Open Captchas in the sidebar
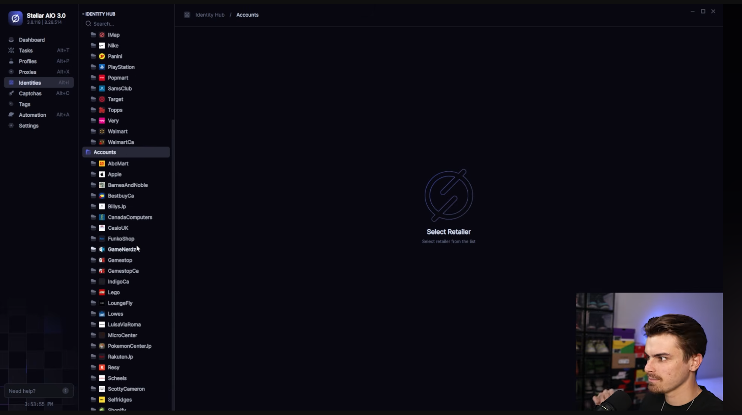Screen dimensions: 742x415 (x=39, y=93)
